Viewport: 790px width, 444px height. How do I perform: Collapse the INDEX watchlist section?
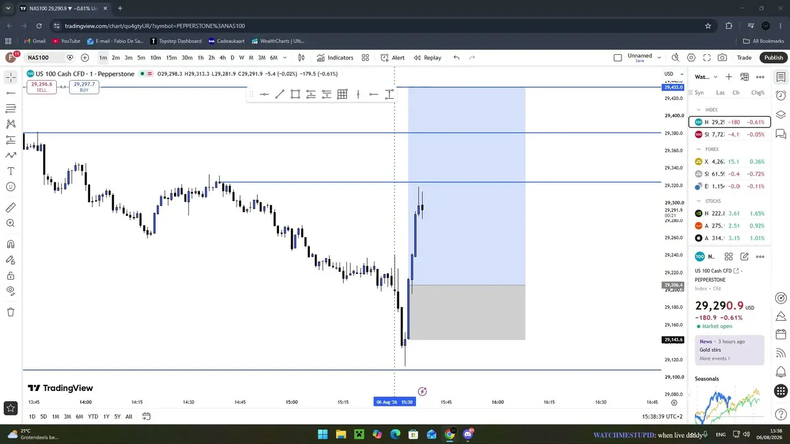pos(699,110)
